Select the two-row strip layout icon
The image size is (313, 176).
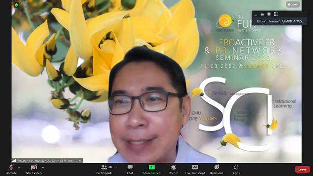click(269, 14)
